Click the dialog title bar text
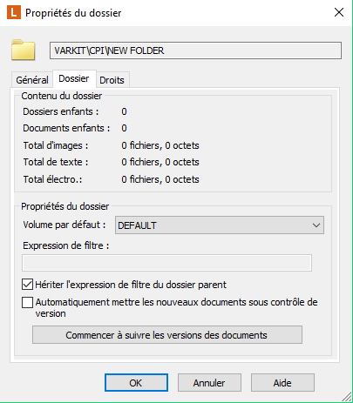Image resolution: width=353 pixels, height=403 pixels. [73, 13]
